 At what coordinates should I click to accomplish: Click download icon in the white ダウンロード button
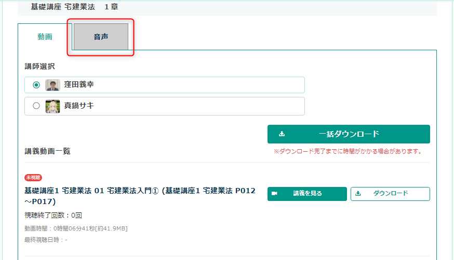coord(358,194)
